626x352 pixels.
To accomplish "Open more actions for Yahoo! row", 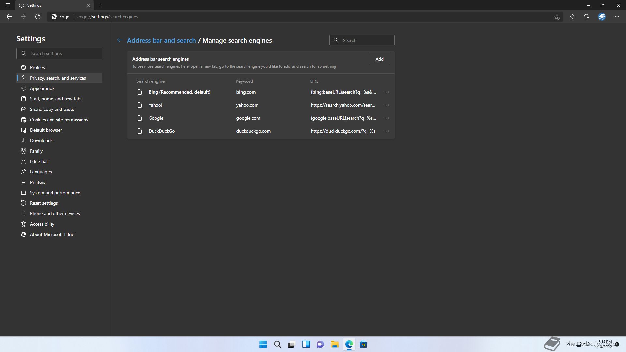I will coord(387,105).
